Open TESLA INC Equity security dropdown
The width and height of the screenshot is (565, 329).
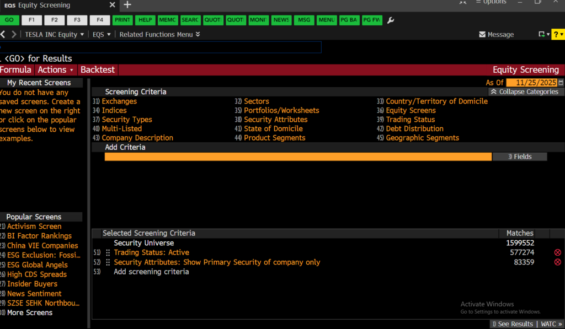[55, 35]
